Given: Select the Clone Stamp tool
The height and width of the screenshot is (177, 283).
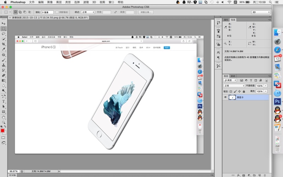Looking at the screenshot, I should 4,65.
